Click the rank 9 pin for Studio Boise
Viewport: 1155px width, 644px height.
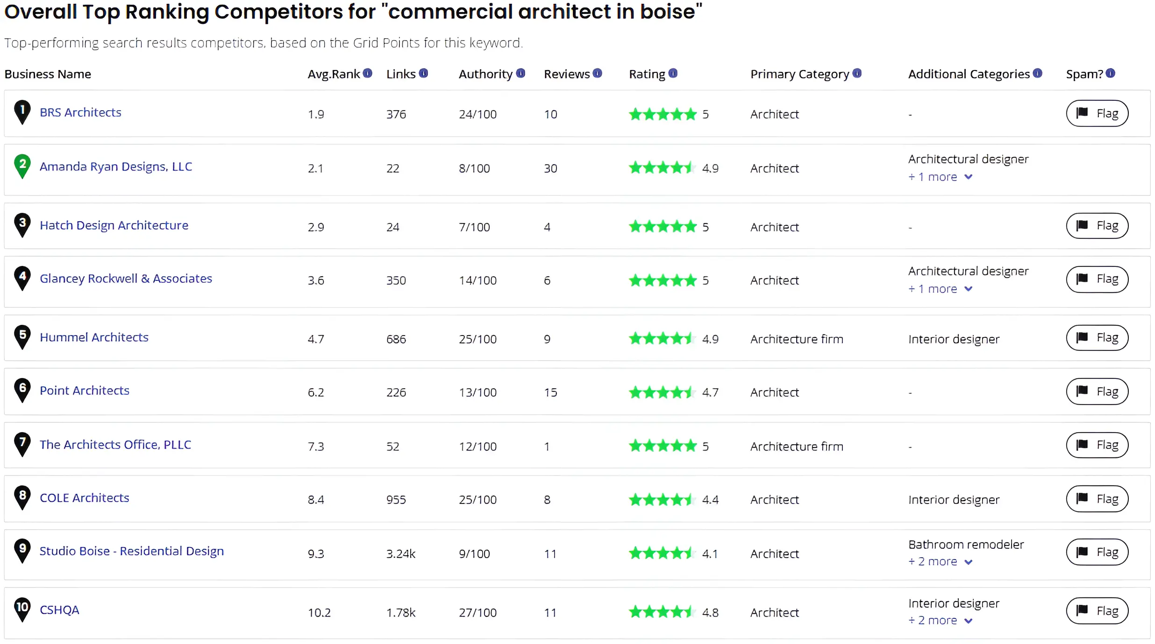[x=22, y=551]
